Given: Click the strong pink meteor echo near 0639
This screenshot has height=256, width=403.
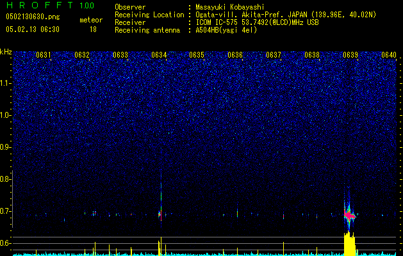Looking at the screenshot, I should [350, 215].
